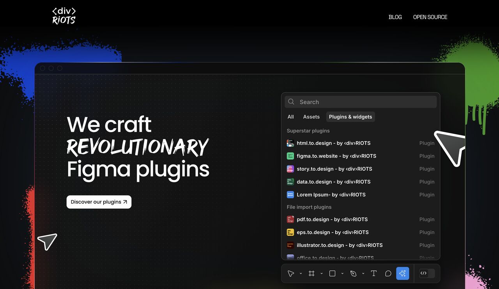Image resolution: width=499 pixels, height=289 pixels.
Task: Expand Frame tool options chevron
Action: click(x=322, y=273)
